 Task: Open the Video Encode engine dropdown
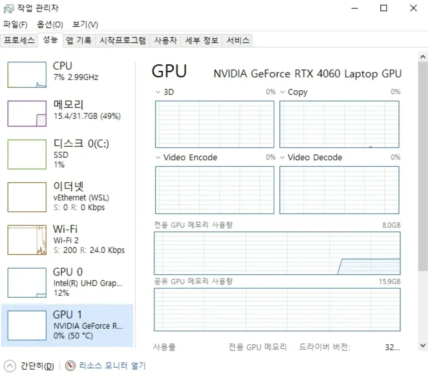pyautogui.click(x=158, y=157)
